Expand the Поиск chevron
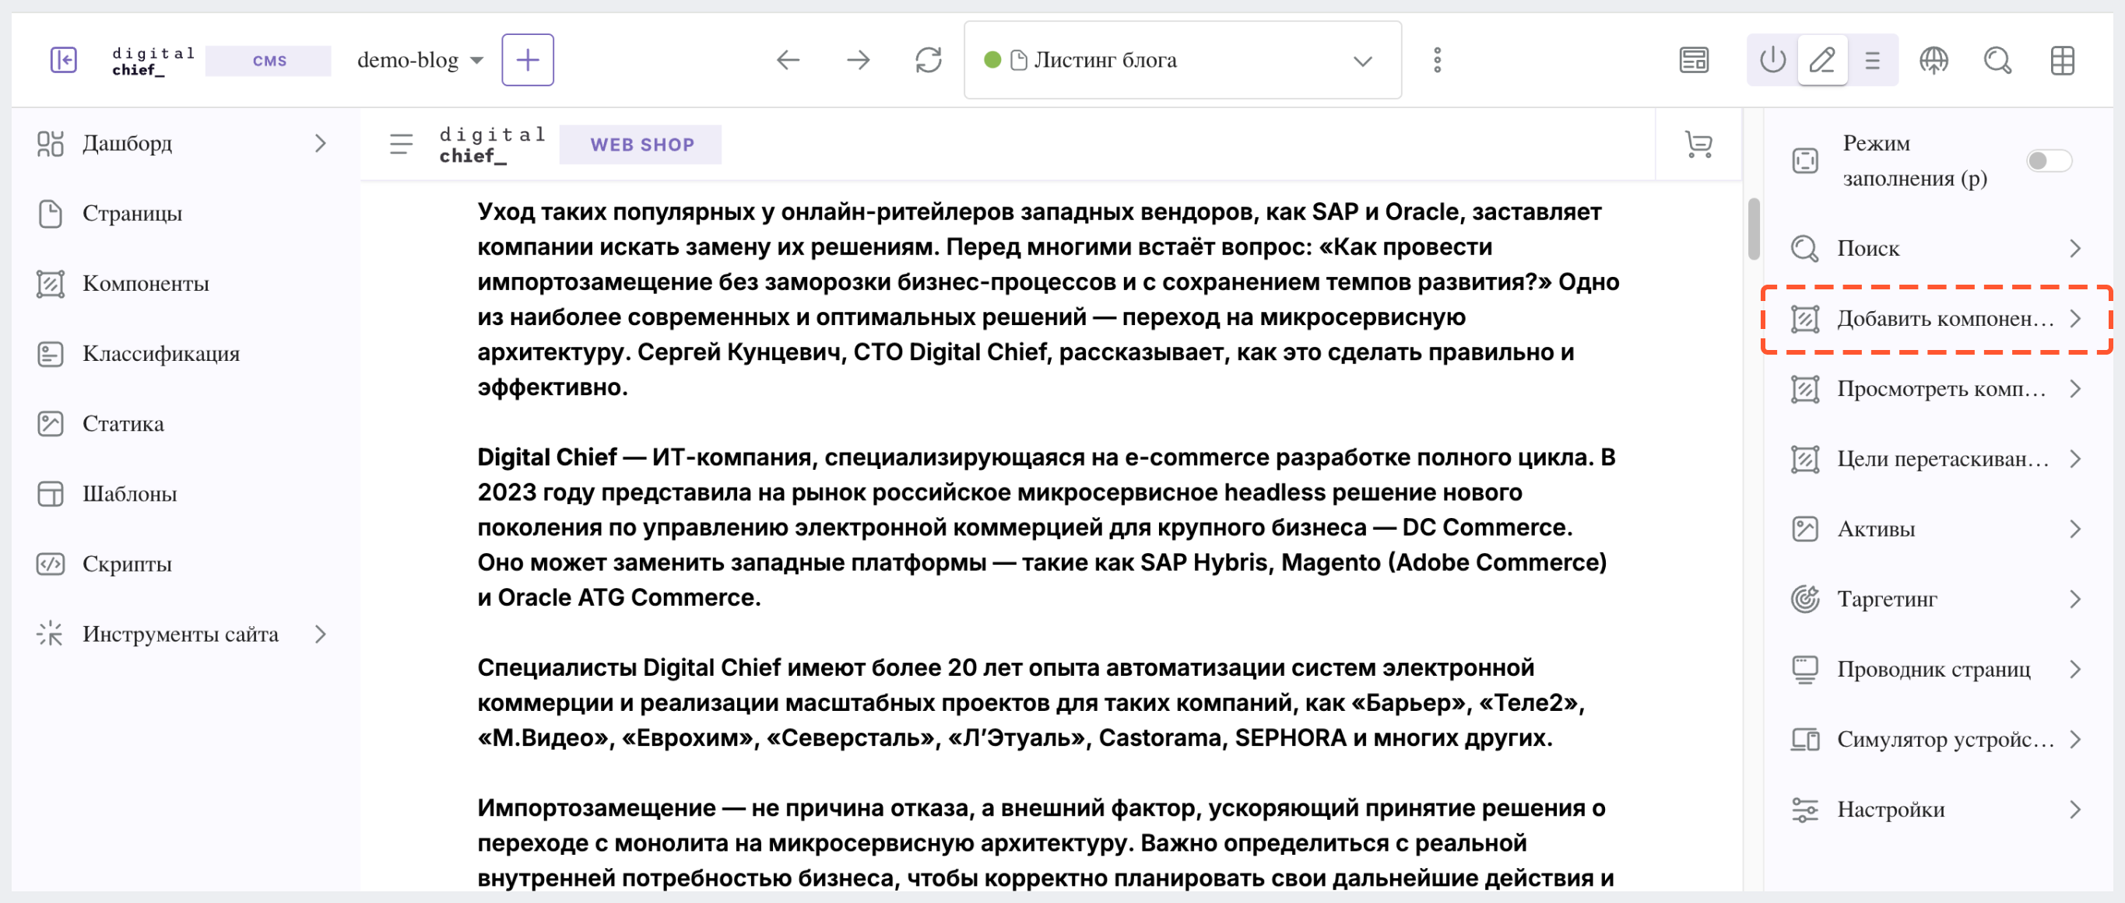The image size is (2125, 903). click(x=2074, y=248)
